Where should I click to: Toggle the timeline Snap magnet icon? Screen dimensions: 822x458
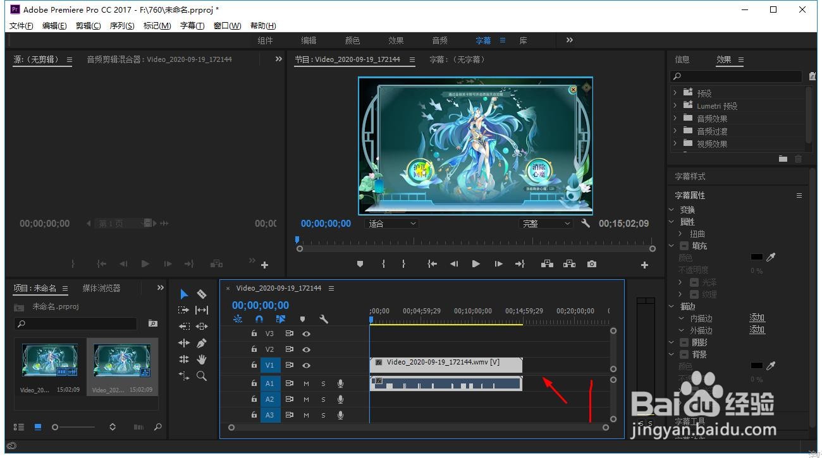point(259,320)
